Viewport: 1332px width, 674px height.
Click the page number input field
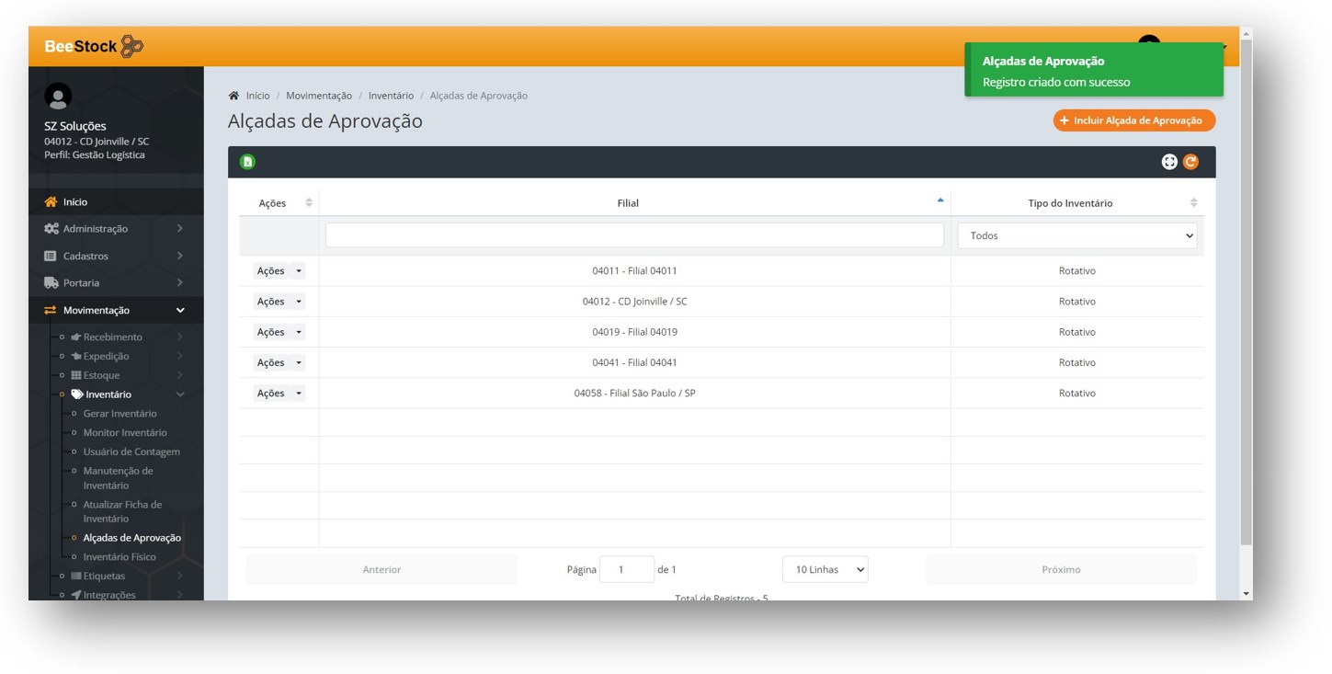click(626, 569)
